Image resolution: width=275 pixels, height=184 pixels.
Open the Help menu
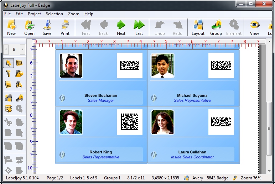(89, 14)
